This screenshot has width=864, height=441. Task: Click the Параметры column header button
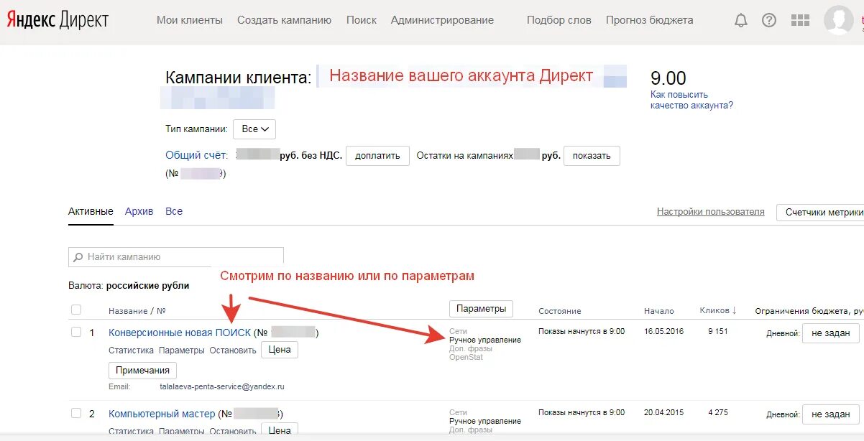click(x=482, y=309)
